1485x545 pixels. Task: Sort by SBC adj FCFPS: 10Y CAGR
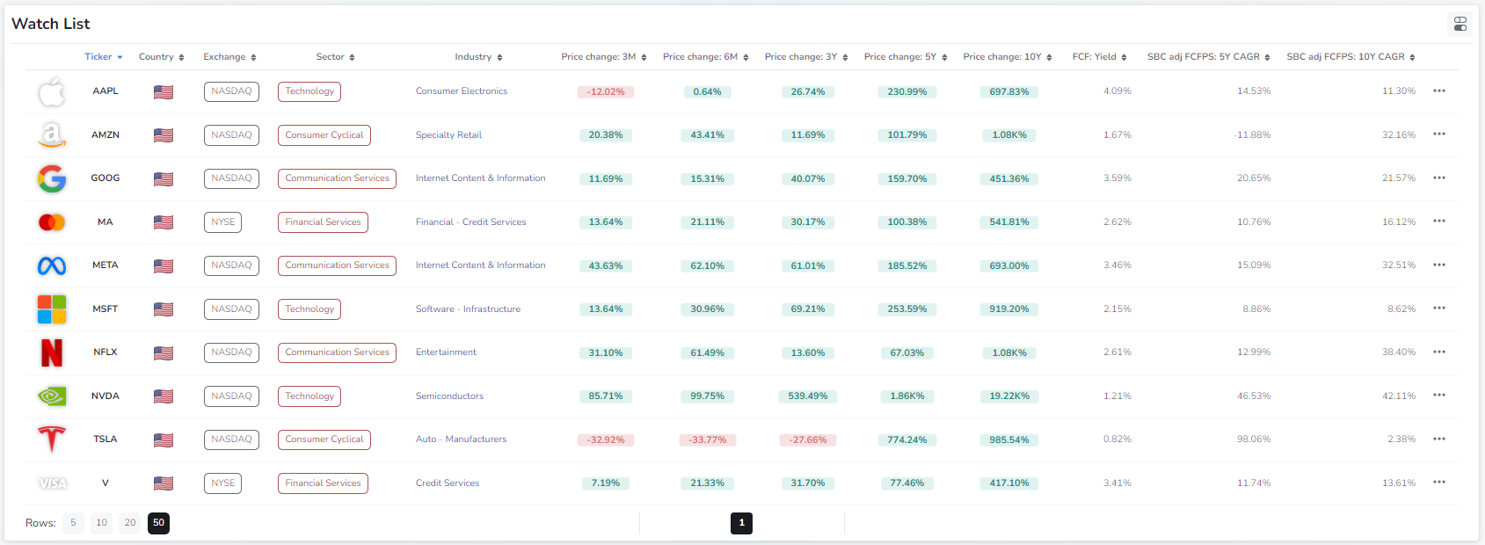pyautogui.click(x=1351, y=57)
